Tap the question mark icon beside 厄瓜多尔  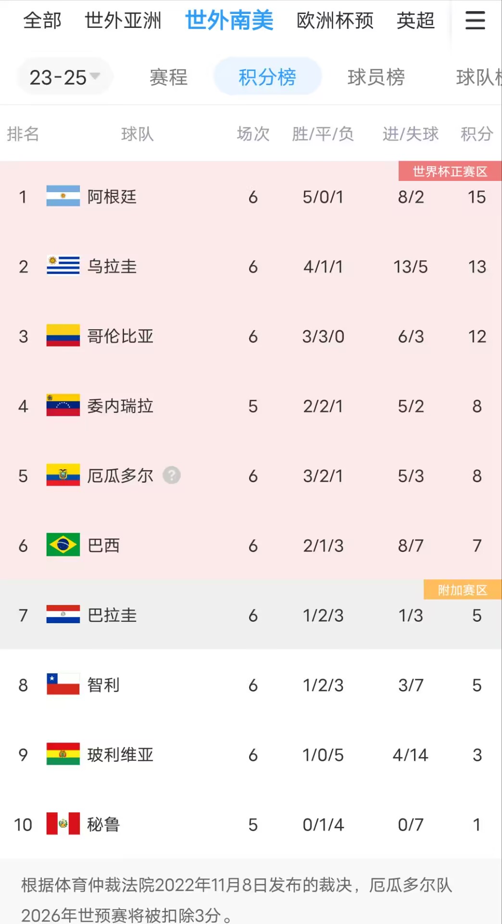pyautogui.click(x=172, y=475)
